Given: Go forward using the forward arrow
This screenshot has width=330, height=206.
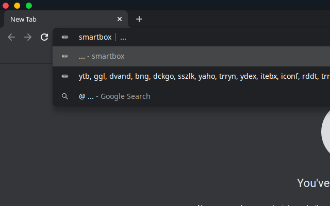Looking at the screenshot, I should (x=28, y=38).
